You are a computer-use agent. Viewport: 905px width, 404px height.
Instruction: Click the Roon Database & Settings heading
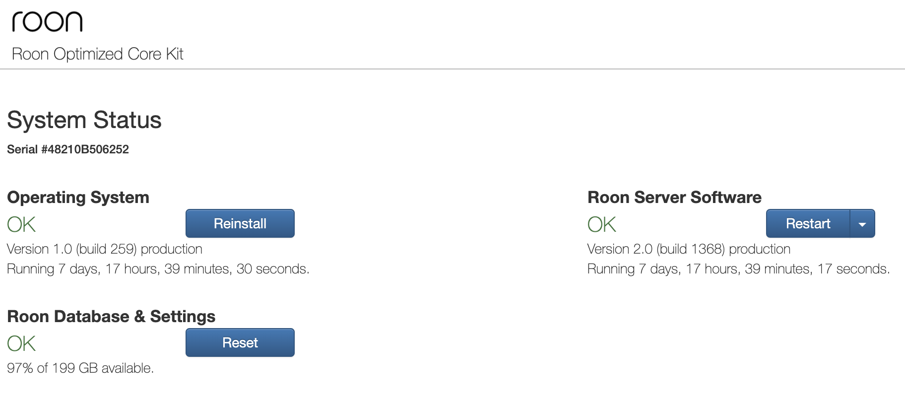[111, 317]
